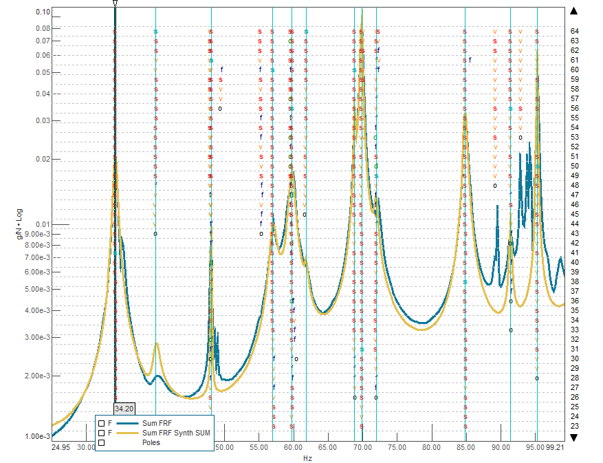
Task: Click the 34.20 cursor value box
Action: 123,407
